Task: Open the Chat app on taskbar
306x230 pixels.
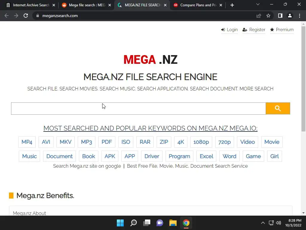Action: 160,223
